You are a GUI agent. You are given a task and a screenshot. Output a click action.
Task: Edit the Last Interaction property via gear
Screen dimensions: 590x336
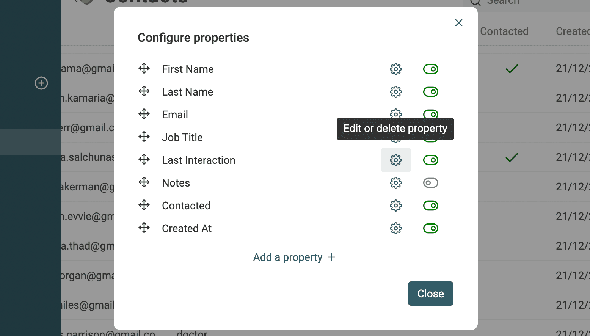point(395,160)
